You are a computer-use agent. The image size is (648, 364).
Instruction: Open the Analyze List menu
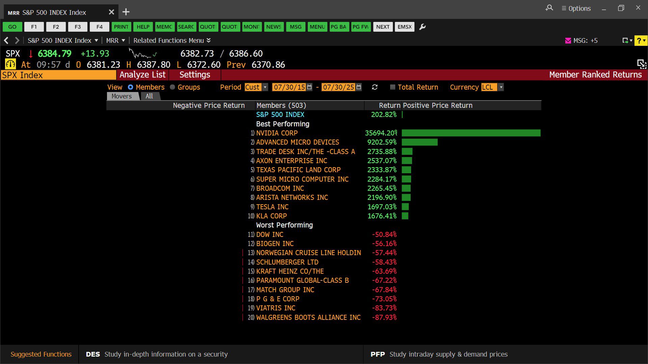pos(142,75)
